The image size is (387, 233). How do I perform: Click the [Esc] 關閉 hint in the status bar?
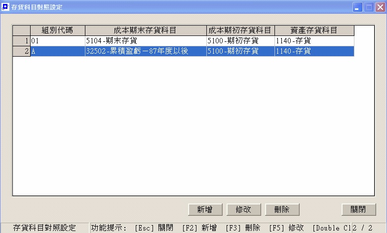(154, 228)
